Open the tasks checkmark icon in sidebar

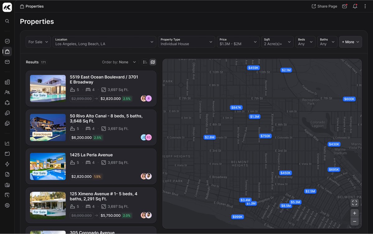point(7,123)
